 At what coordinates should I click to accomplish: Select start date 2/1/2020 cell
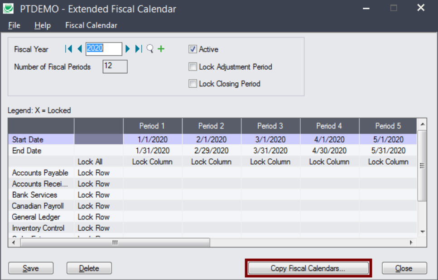click(x=212, y=139)
